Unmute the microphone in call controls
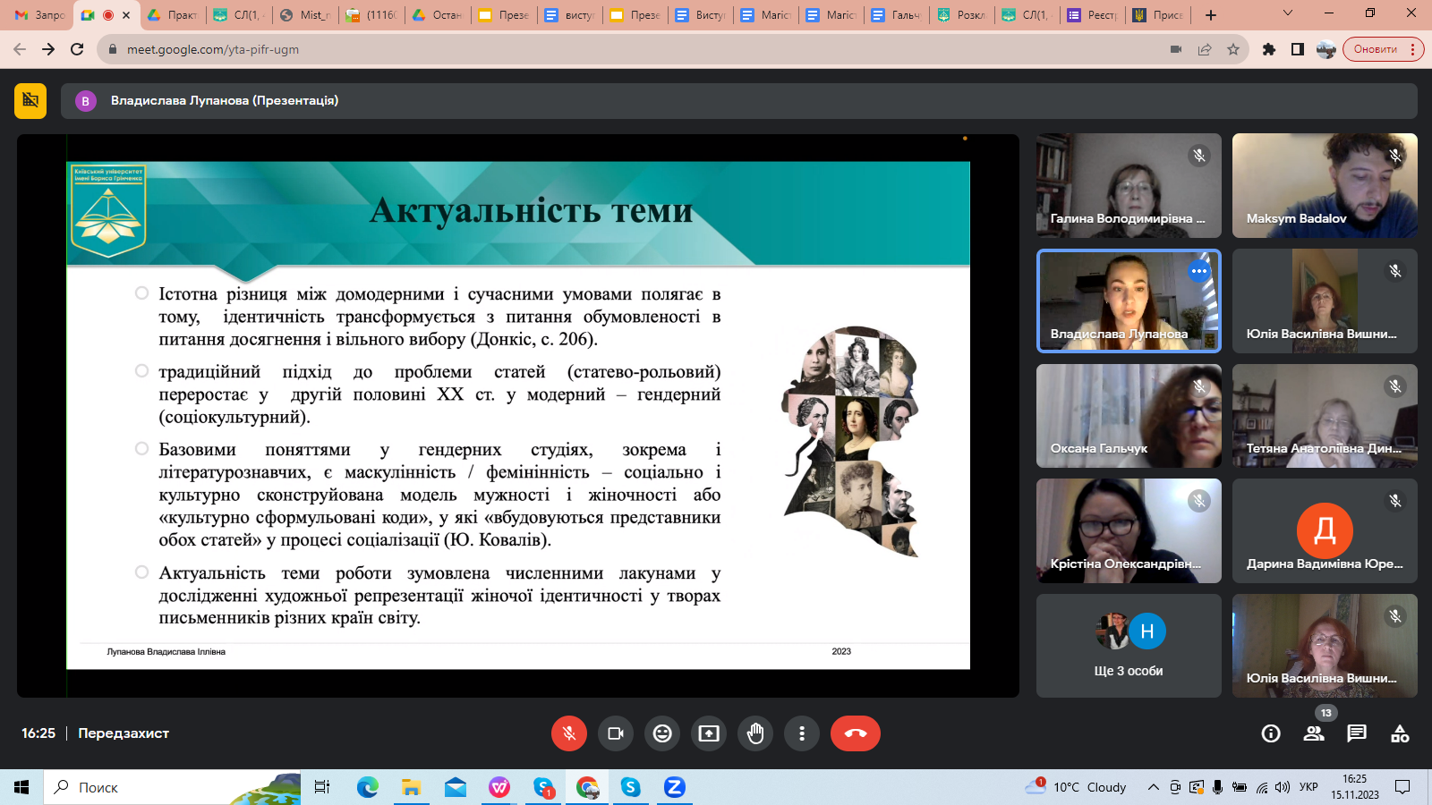The width and height of the screenshot is (1432, 805). (569, 733)
